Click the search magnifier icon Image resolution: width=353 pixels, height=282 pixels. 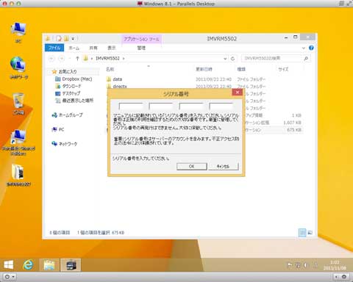(306, 59)
